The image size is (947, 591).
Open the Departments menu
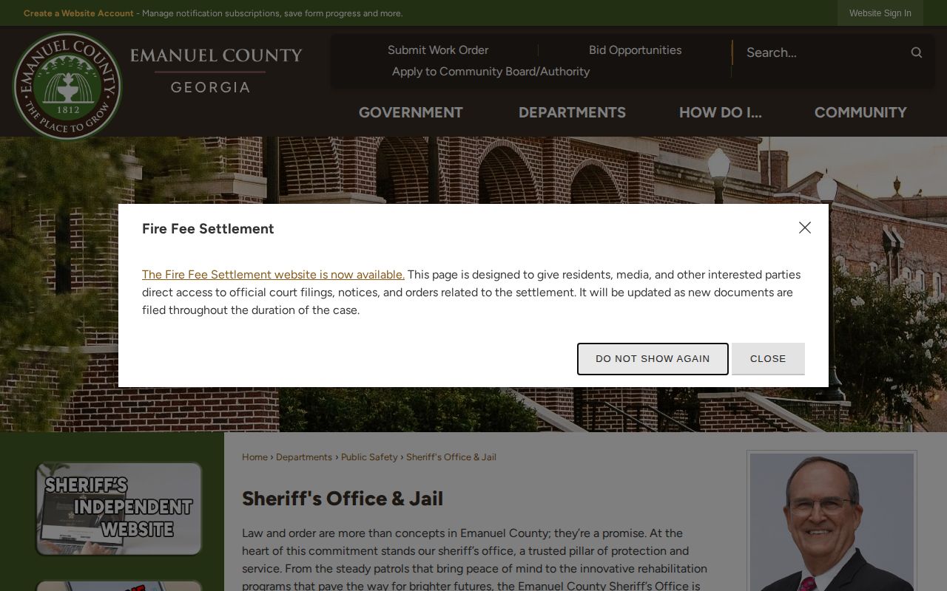(x=572, y=112)
